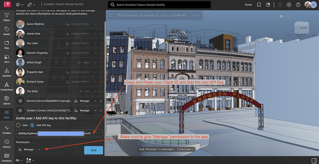Select the Add API key radio button
Screen dimensions: 319x164
click(x=32, y=125)
